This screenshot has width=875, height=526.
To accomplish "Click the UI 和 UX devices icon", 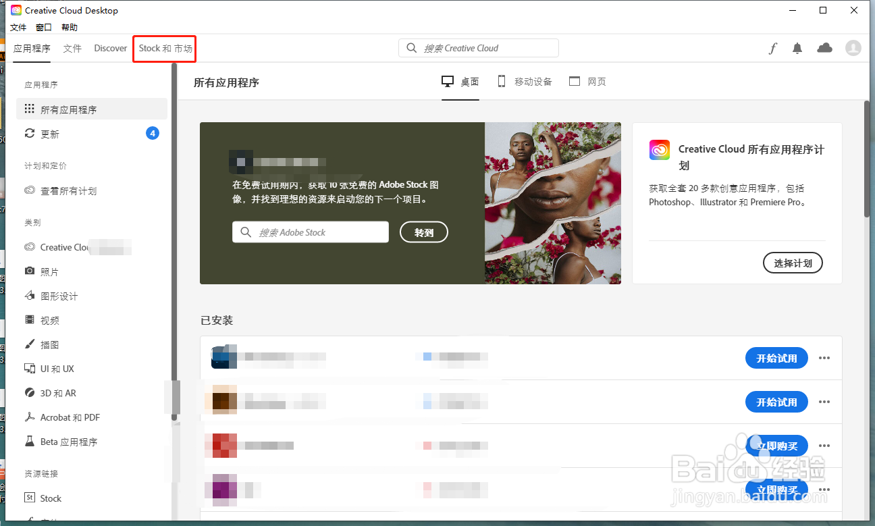I will (29, 369).
